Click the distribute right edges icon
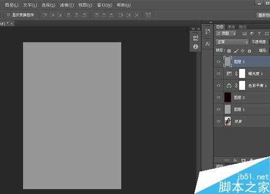This screenshot has height=194, width=270. [136, 15]
